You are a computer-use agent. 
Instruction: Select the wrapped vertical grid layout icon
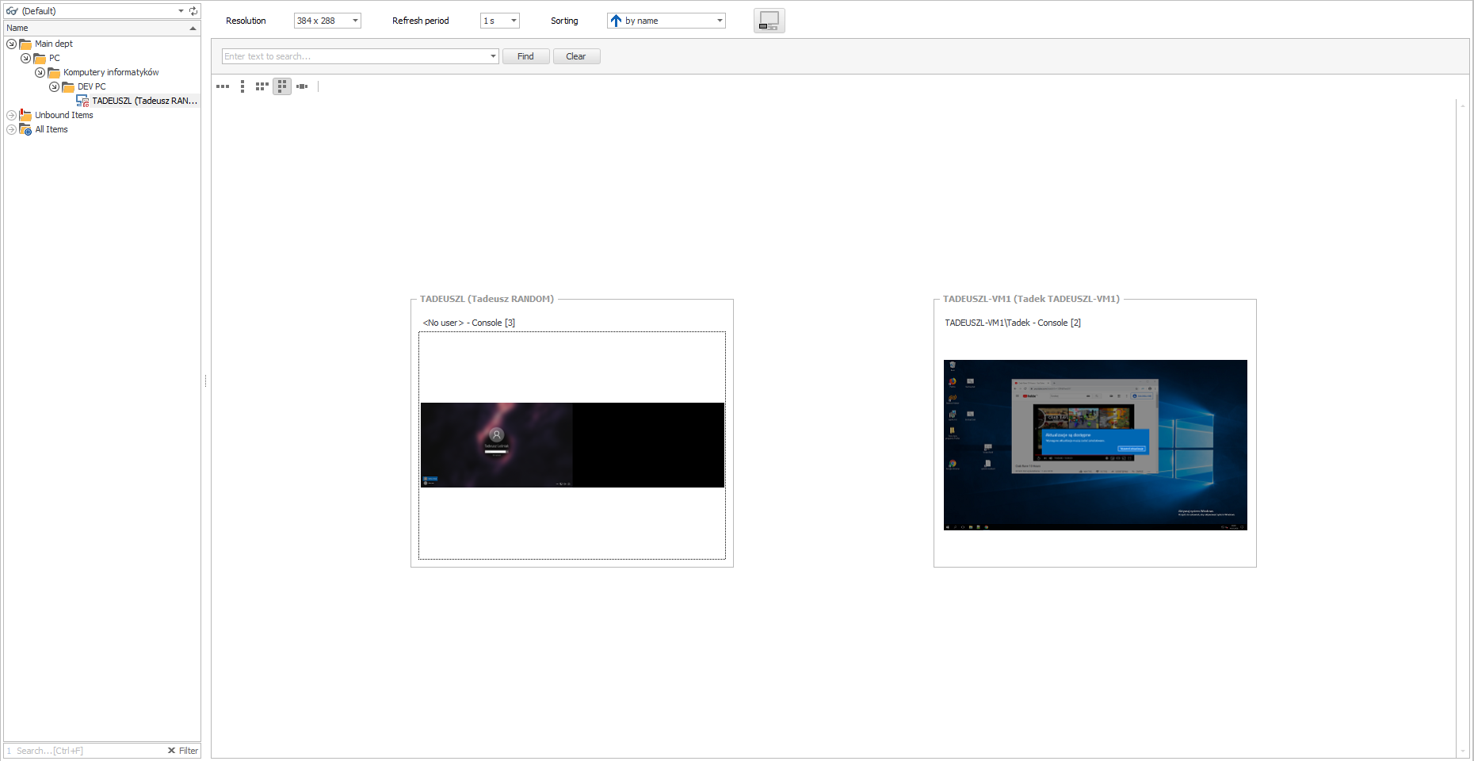click(x=282, y=86)
